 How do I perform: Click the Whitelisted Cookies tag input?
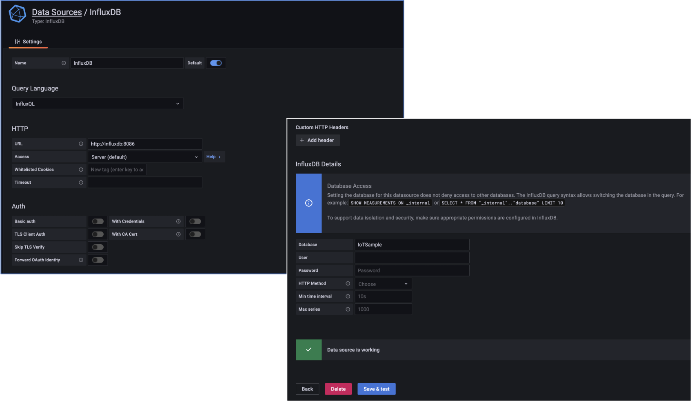click(x=117, y=170)
